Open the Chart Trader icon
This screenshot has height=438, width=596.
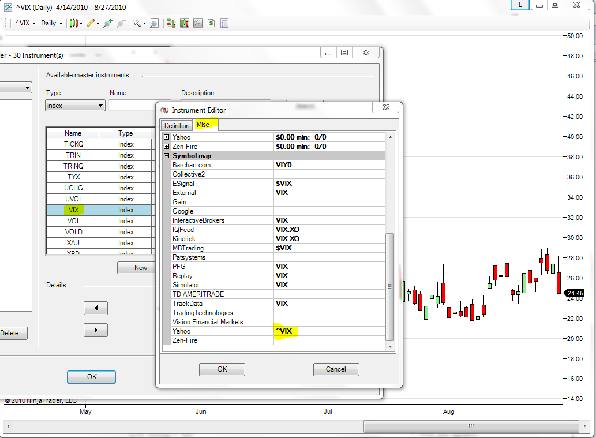click(171, 23)
